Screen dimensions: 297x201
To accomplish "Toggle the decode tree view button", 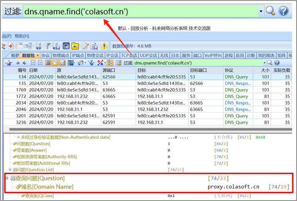I will point(55,63).
